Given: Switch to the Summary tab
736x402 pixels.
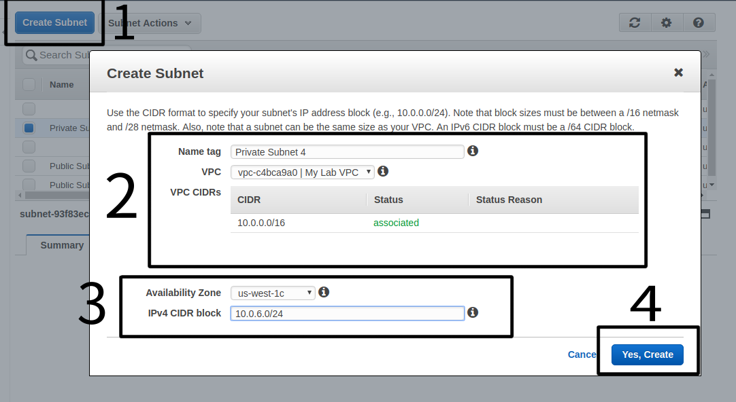Looking at the screenshot, I should [62, 245].
